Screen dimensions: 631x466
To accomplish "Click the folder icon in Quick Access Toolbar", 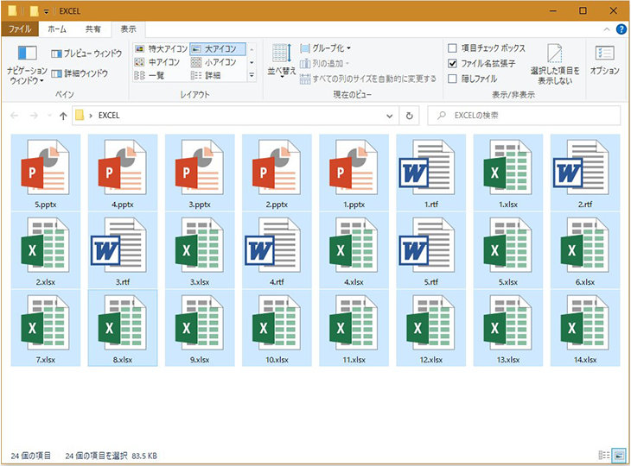I will (34, 11).
